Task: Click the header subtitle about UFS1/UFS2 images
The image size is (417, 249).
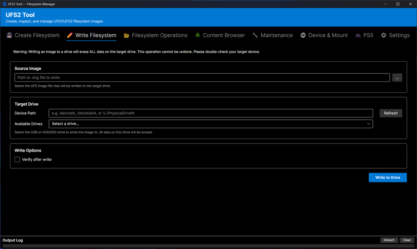Action: click(54, 21)
